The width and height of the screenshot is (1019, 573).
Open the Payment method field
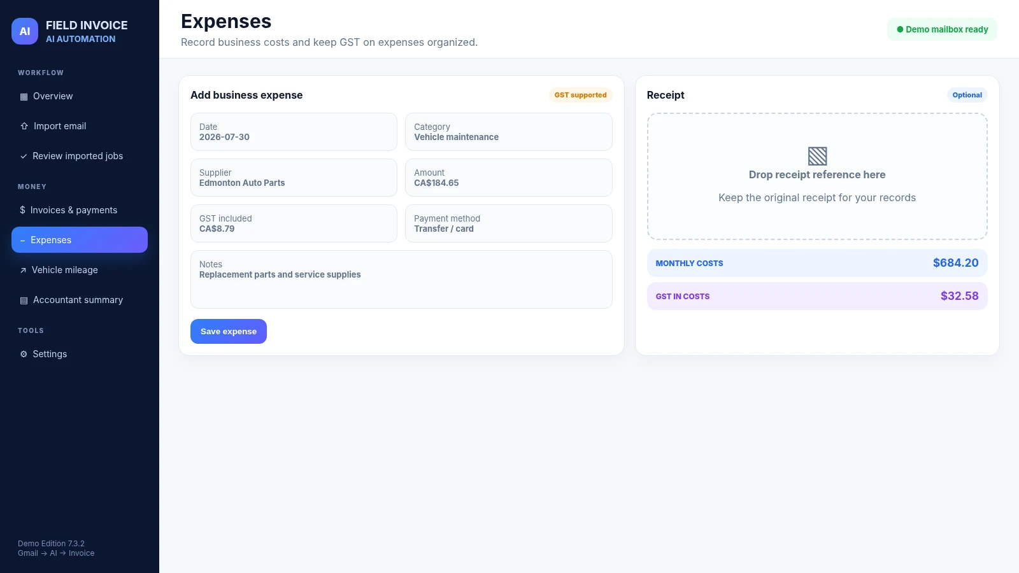point(509,223)
